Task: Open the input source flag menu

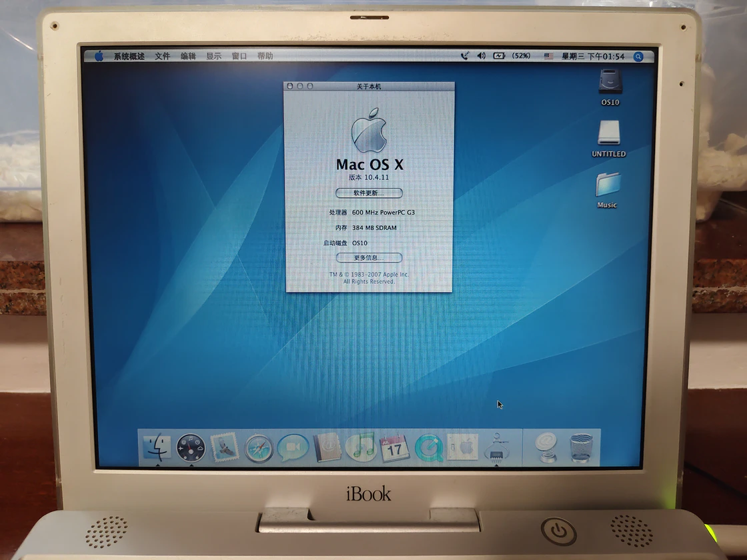Action: 548,56
